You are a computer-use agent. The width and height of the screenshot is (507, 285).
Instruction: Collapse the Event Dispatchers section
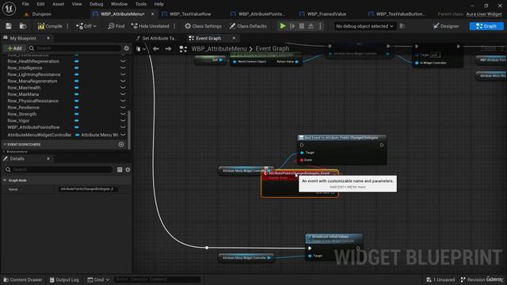click(5, 144)
